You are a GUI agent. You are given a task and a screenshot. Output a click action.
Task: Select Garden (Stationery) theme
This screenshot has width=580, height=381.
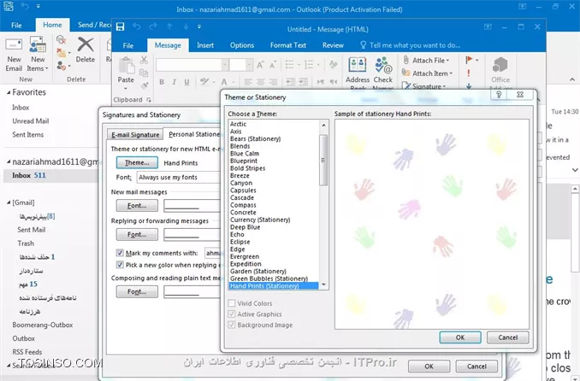258,272
